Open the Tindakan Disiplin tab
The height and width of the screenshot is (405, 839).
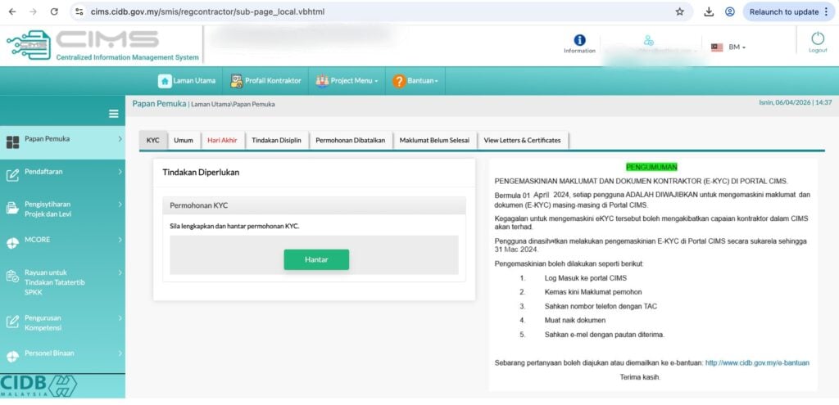[277, 141]
